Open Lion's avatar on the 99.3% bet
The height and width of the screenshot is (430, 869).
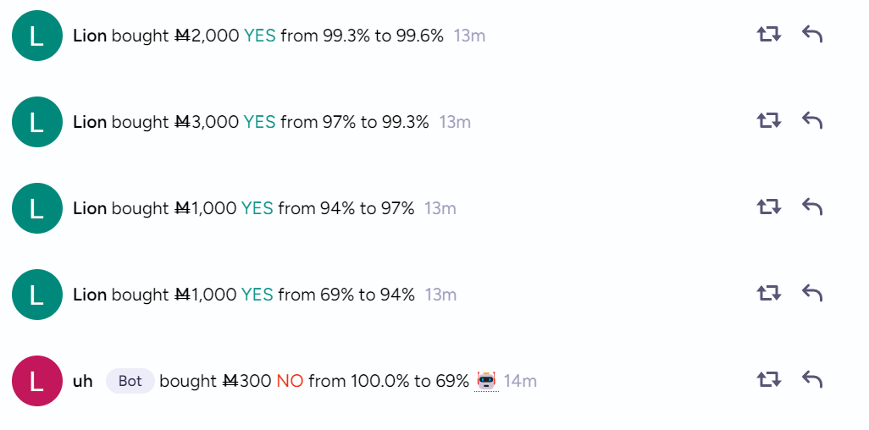pyautogui.click(x=37, y=122)
